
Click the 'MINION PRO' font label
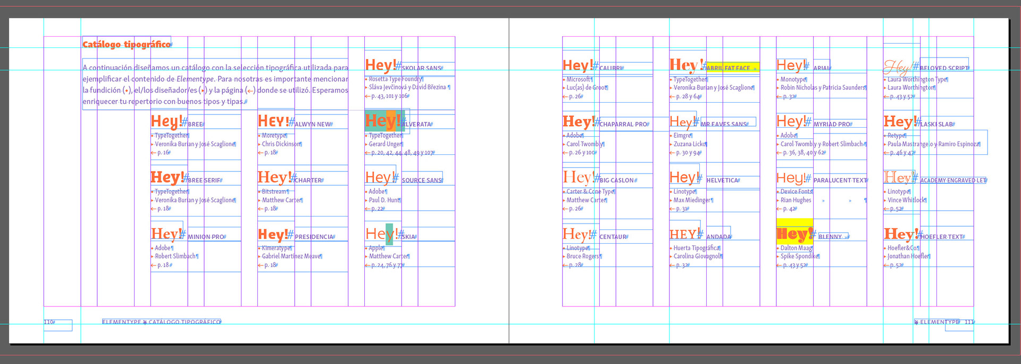point(206,237)
